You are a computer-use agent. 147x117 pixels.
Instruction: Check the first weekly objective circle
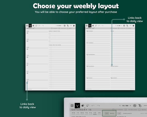50,34
